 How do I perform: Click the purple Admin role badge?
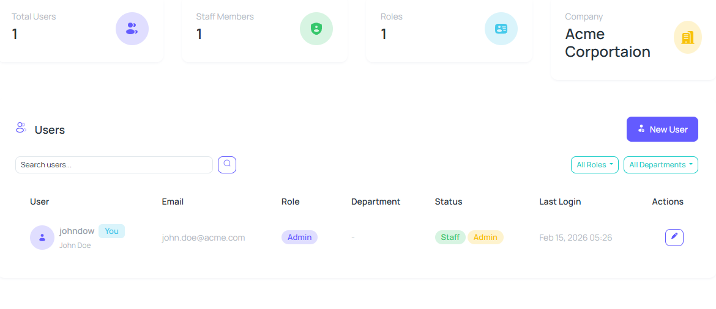(299, 237)
